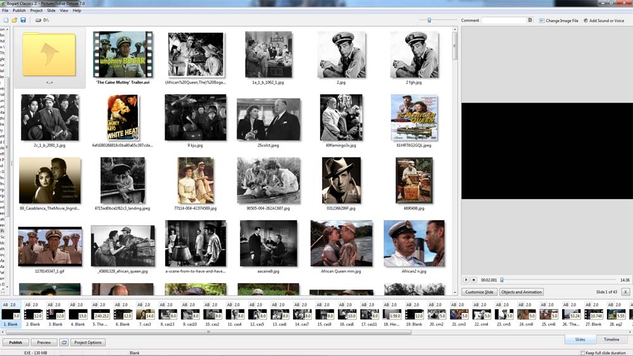
Task: Click the thumbnail size slider
Action: (x=429, y=20)
